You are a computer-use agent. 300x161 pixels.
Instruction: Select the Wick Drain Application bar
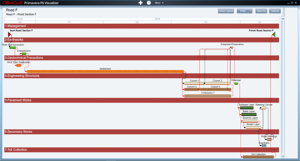click(18, 65)
